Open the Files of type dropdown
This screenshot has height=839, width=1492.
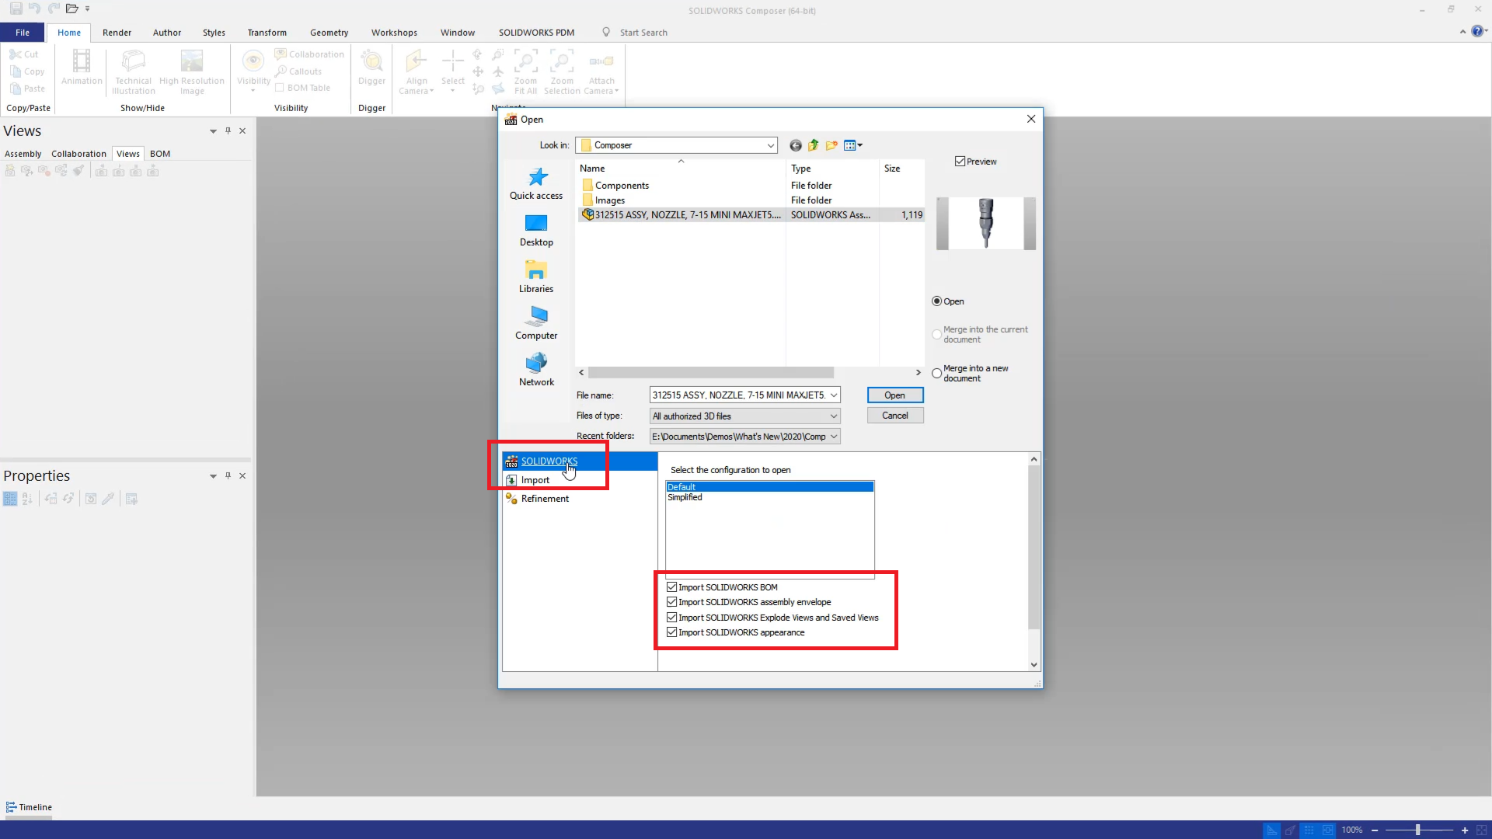(x=834, y=416)
